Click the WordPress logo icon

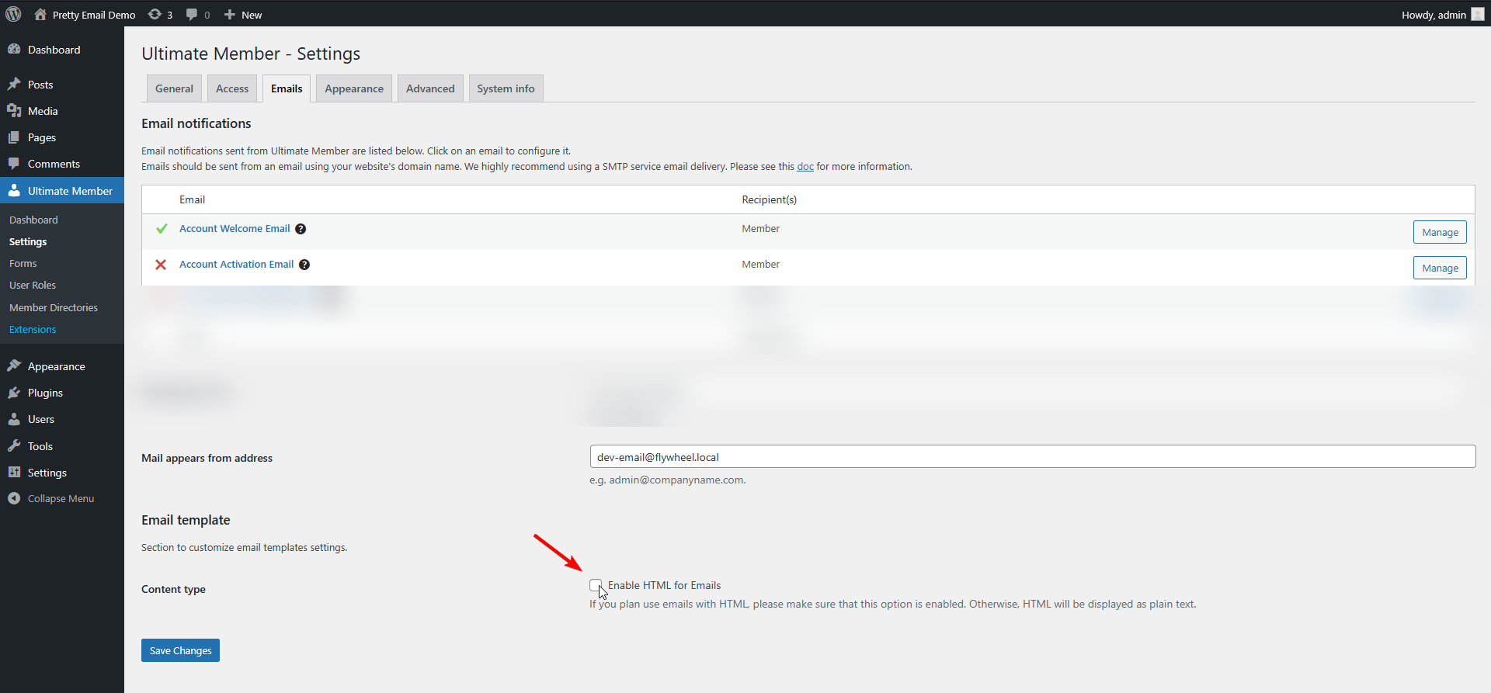[13, 14]
